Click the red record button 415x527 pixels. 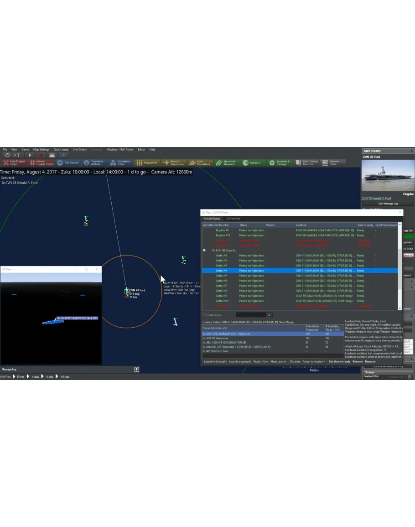click(x=41, y=156)
